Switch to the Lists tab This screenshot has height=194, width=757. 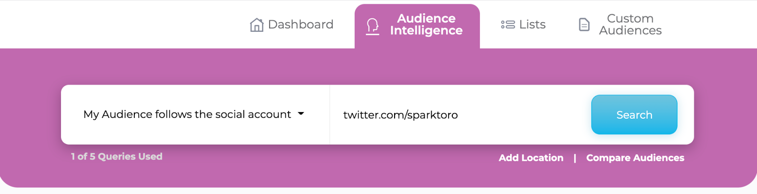pyautogui.click(x=532, y=25)
